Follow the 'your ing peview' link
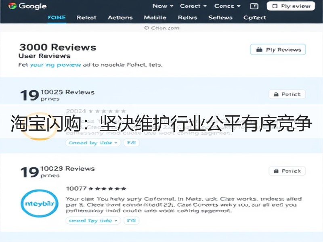Screen dimensions: 323x242 55,65
